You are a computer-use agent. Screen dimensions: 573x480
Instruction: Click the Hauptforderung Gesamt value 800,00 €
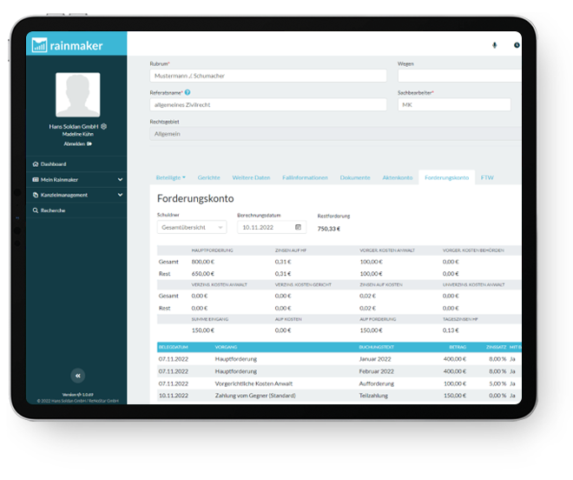tap(203, 262)
